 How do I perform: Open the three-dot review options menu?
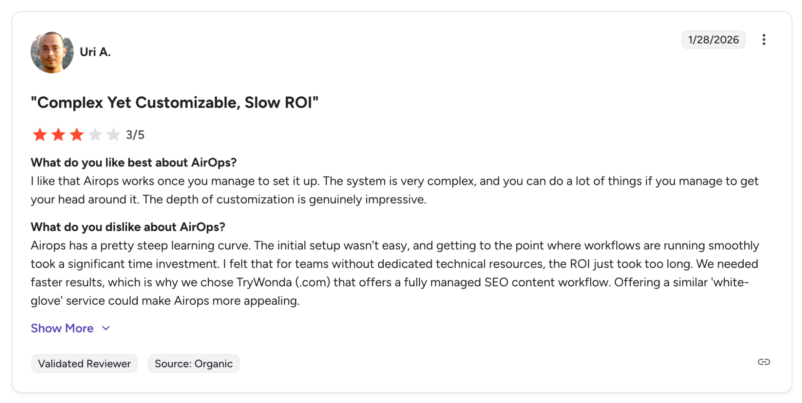coord(764,40)
